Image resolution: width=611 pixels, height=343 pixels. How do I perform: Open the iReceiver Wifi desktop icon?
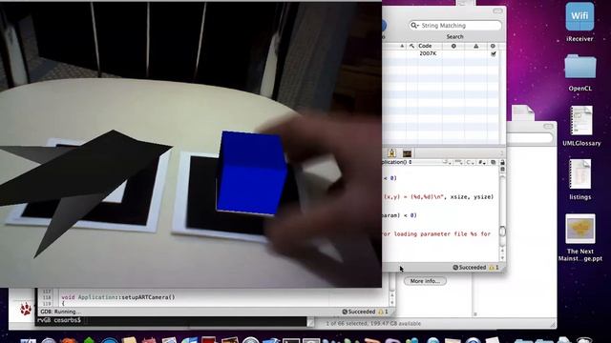[579, 17]
